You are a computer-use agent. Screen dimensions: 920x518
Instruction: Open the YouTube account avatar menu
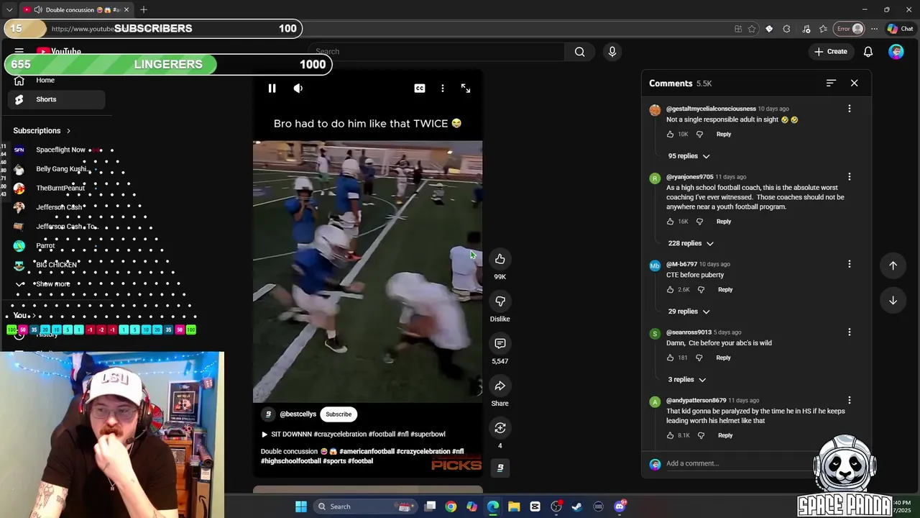click(x=896, y=52)
